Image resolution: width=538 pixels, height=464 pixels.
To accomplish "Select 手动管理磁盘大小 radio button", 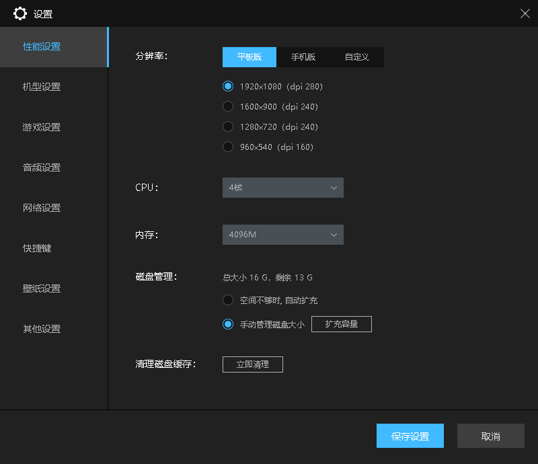I will click(x=228, y=324).
